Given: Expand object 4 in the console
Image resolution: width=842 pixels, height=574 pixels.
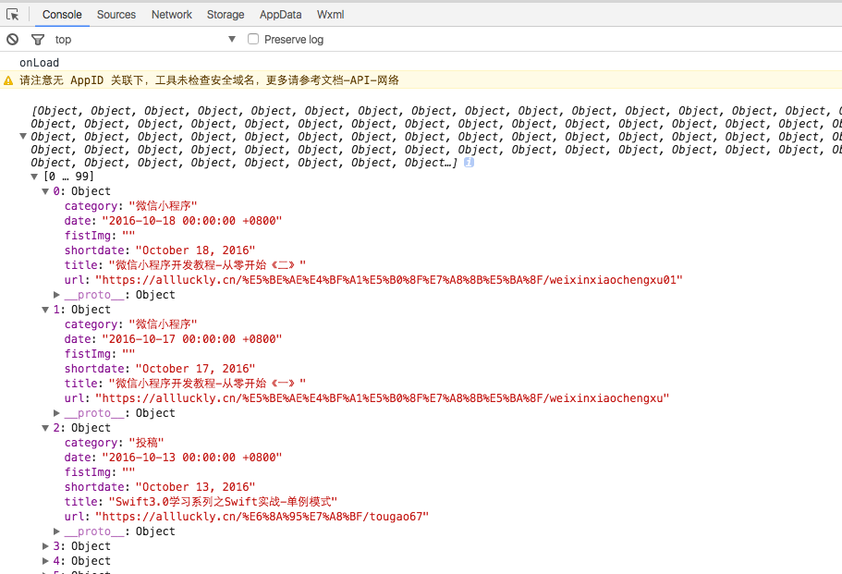Looking at the screenshot, I should (x=46, y=561).
